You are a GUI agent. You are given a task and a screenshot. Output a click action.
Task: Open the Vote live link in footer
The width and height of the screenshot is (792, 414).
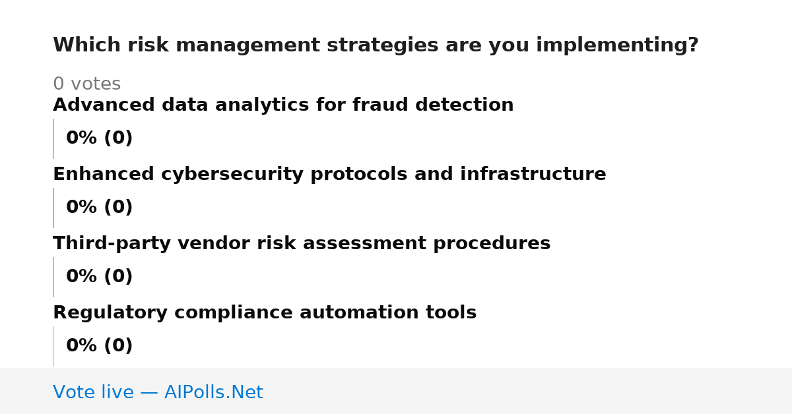(158, 393)
